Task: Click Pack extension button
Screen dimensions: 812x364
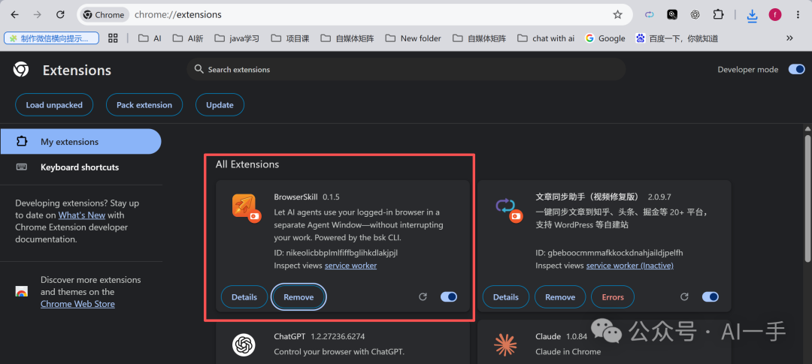Action: coord(144,105)
